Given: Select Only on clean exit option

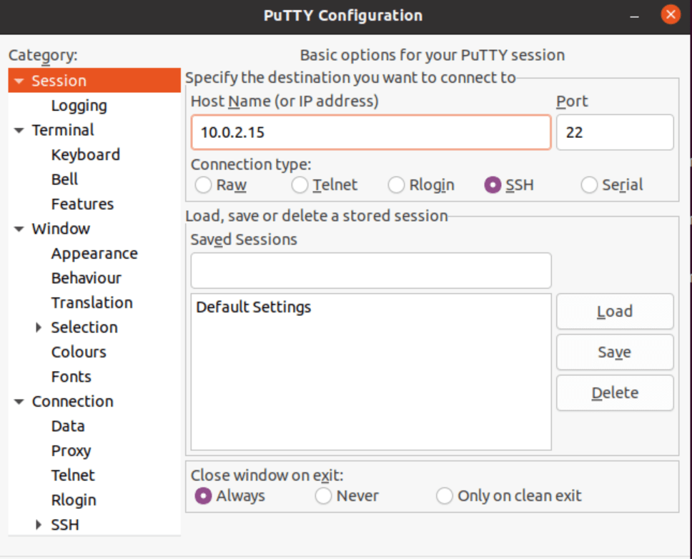Looking at the screenshot, I should [x=445, y=495].
